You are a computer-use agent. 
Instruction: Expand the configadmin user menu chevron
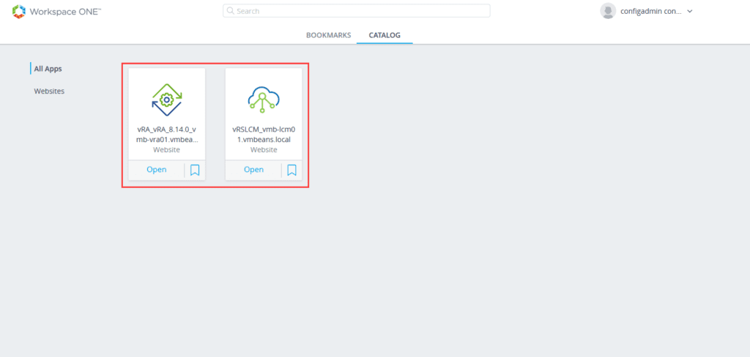(x=690, y=12)
